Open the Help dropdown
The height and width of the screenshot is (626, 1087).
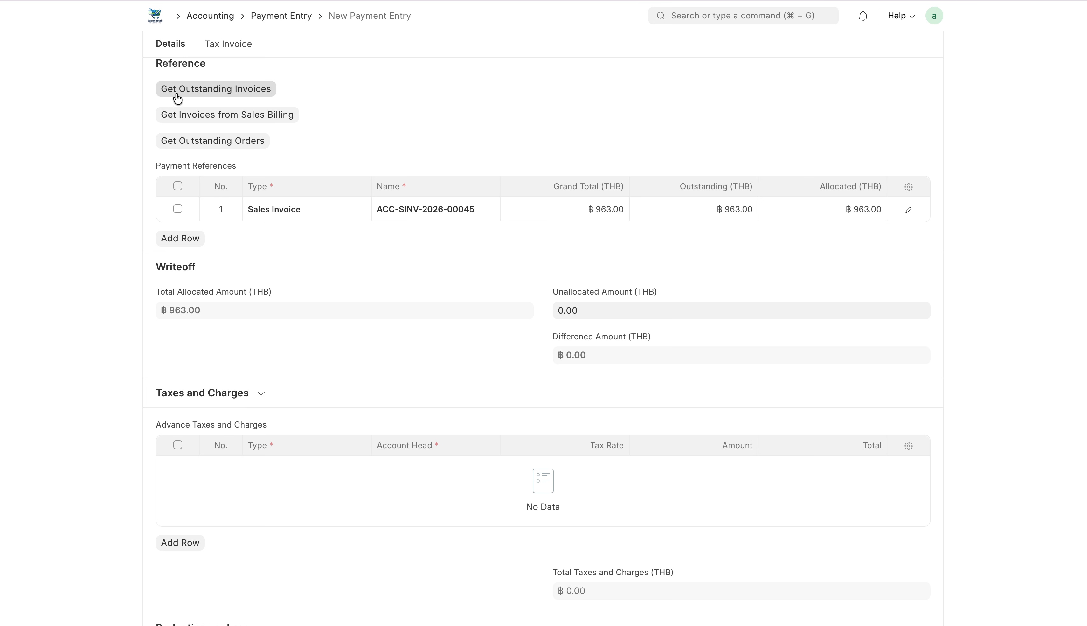coord(901,16)
